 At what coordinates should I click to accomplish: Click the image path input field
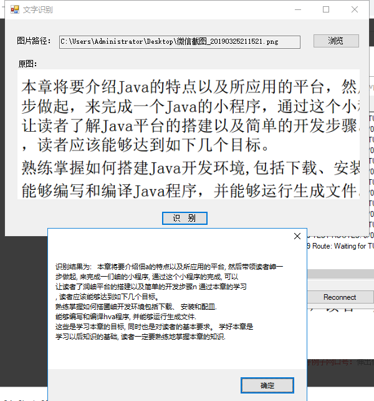click(180, 42)
